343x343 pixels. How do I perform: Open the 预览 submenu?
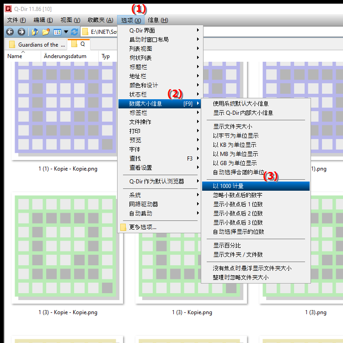click(160, 140)
